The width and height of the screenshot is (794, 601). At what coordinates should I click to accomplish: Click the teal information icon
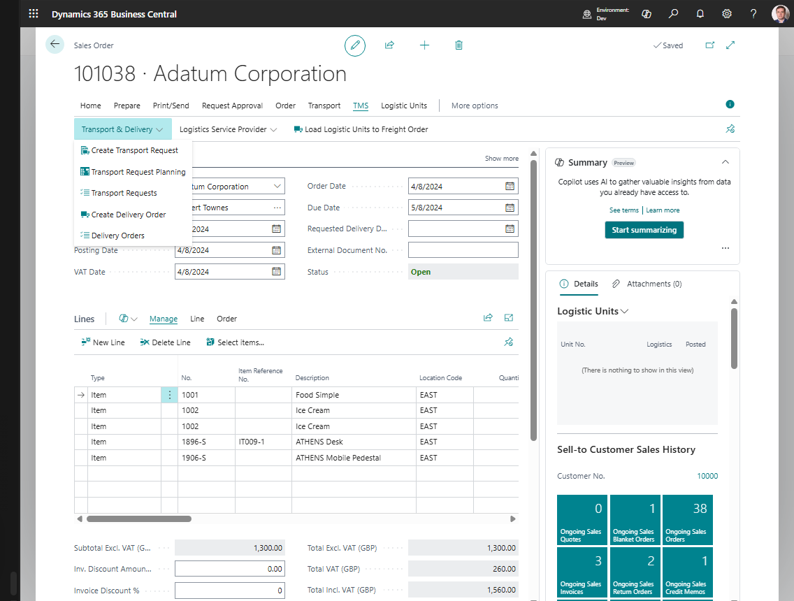[730, 104]
